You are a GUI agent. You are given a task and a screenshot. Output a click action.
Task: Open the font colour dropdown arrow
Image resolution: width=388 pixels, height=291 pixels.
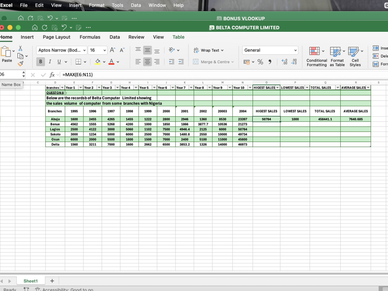[x=118, y=62]
